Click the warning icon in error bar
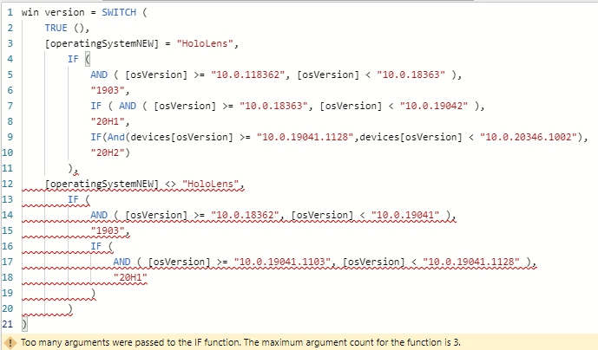This screenshot has height=350, width=598. coord(10,342)
